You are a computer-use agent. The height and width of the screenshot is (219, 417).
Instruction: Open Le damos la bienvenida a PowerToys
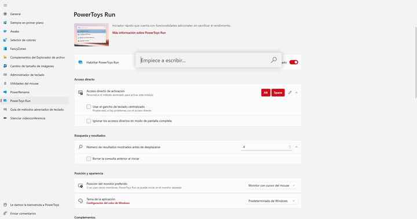35,205
